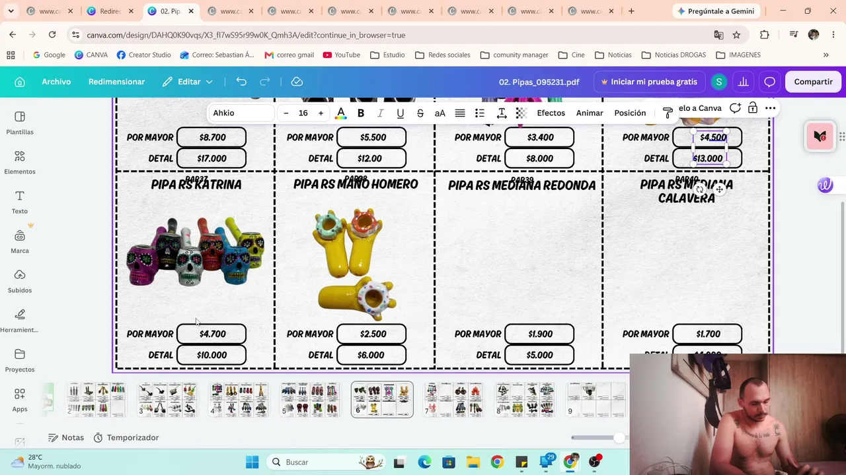Open the Windows Start menu
The image size is (846, 475).
point(252,462)
